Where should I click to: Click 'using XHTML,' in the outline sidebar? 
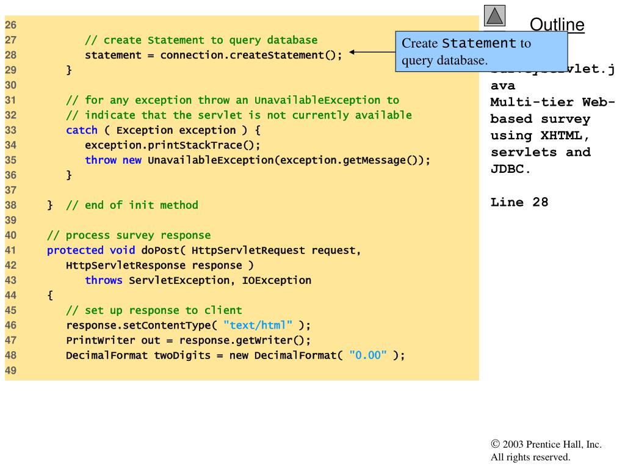(540, 136)
